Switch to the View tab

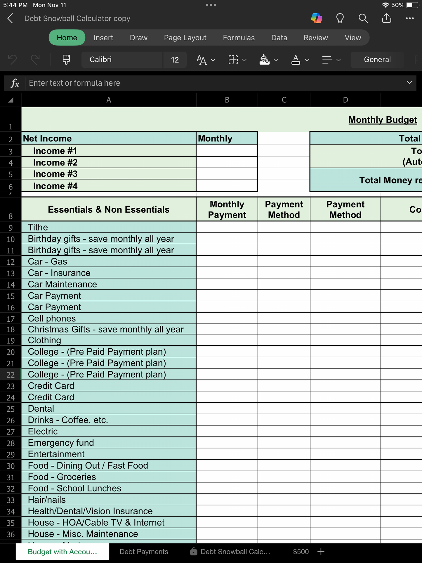353,38
